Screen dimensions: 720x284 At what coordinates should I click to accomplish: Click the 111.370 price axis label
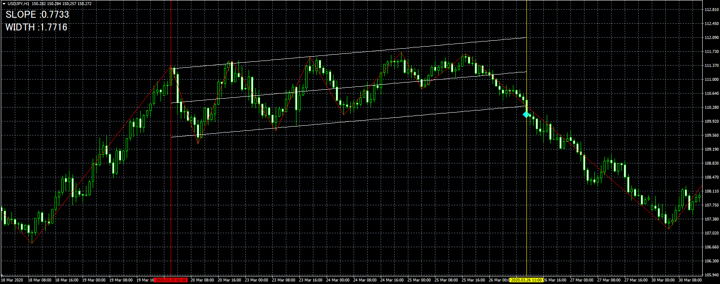(711, 66)
